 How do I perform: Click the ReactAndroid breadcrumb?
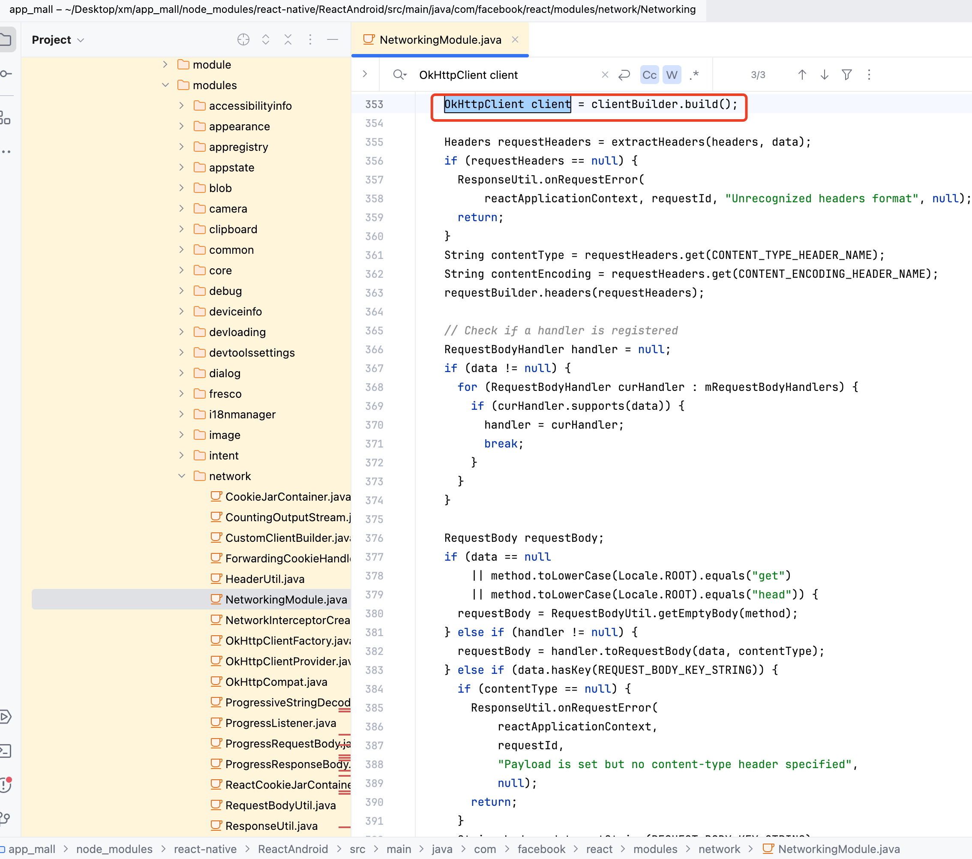[x=292, y=849]
